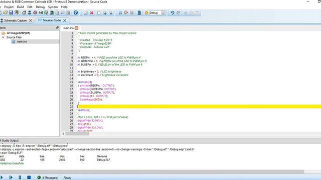
Task: Click the Source Code toolbar icon
Action: [63, 13]
